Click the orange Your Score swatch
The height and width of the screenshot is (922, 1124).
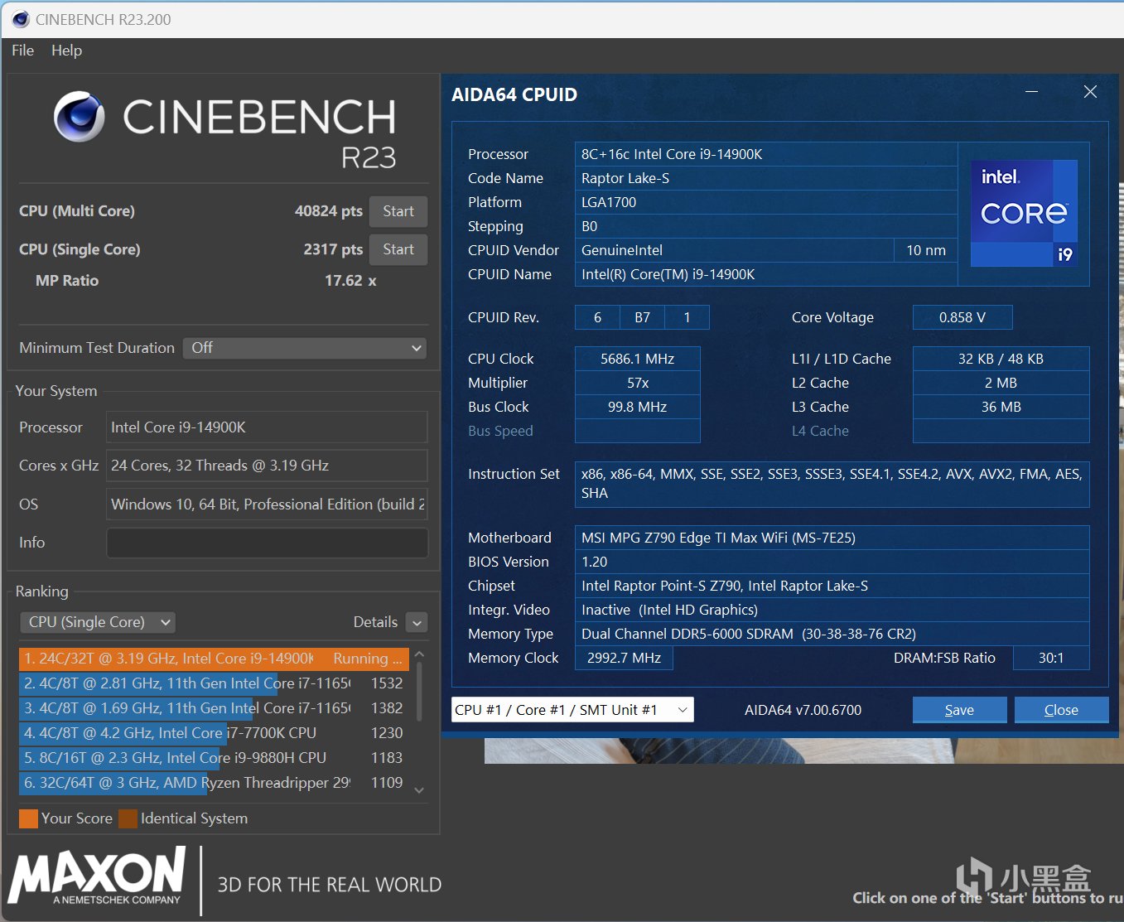[28, 818]
